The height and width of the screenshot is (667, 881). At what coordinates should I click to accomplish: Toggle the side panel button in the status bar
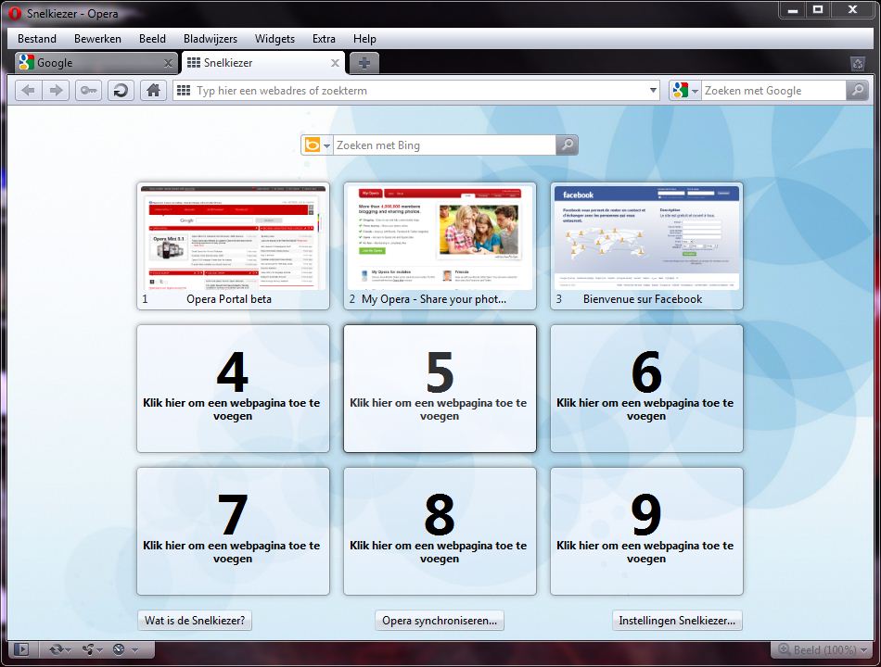pos(21,649)
